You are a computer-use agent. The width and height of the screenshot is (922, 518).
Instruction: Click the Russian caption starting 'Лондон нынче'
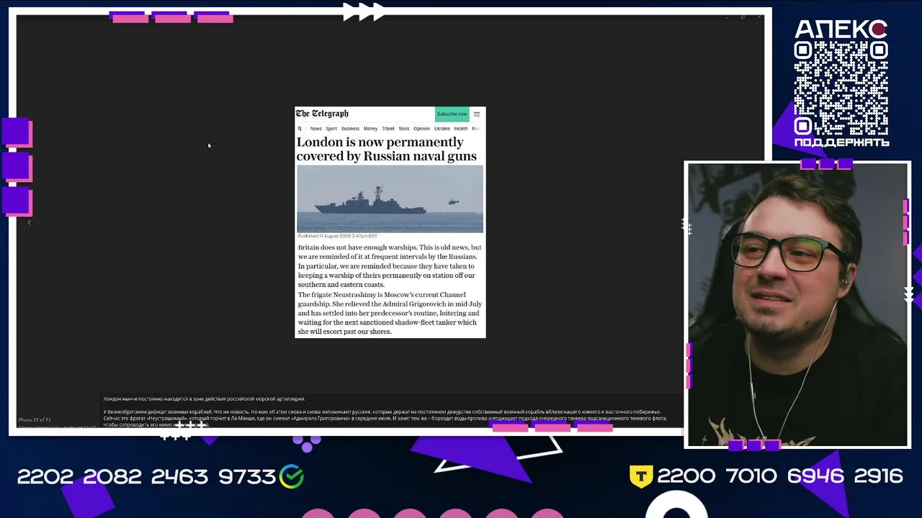coord(205,399)
